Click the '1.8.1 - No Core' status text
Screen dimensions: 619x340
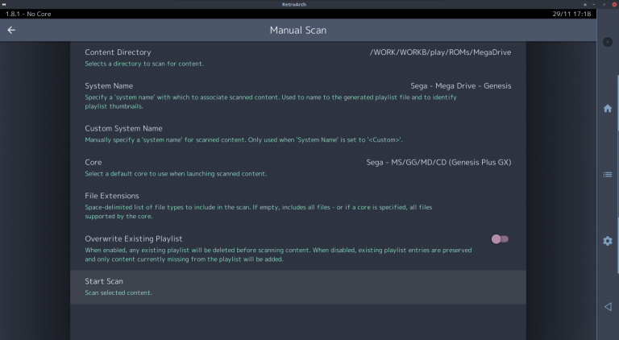pyautogui.click(x=29, y=15)
